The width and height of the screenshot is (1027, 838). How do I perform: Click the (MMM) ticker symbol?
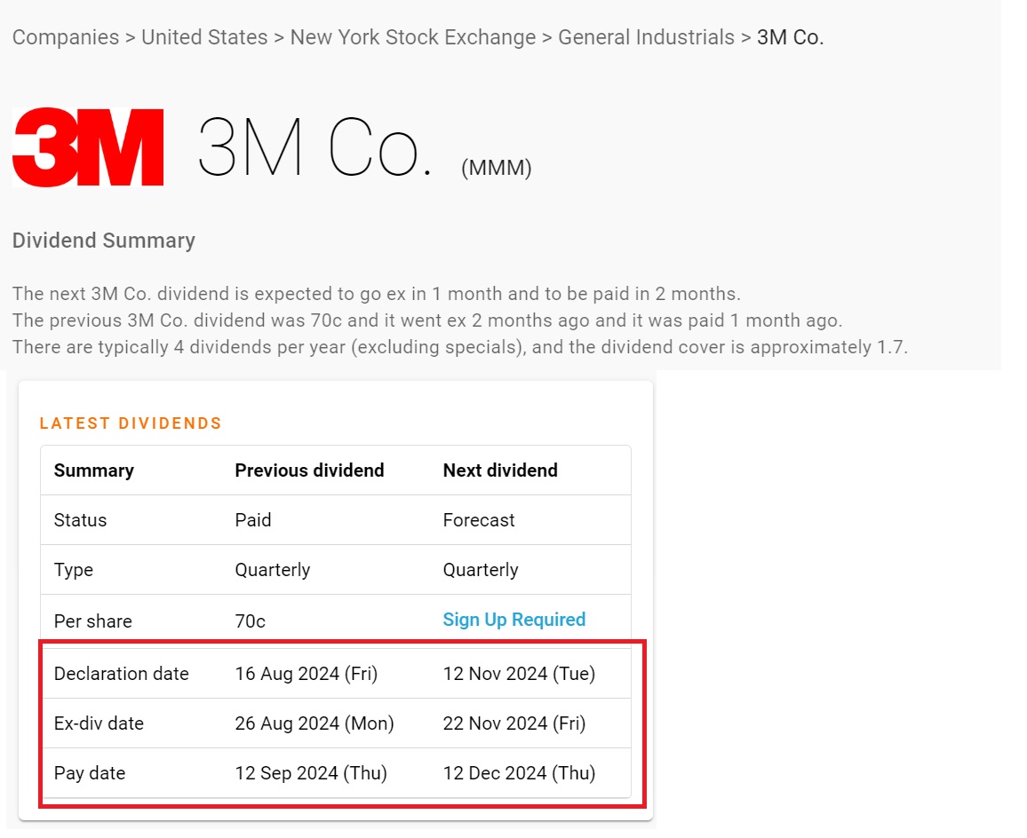[496, 168]
